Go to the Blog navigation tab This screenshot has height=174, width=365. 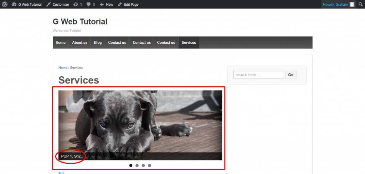point(98,43)
